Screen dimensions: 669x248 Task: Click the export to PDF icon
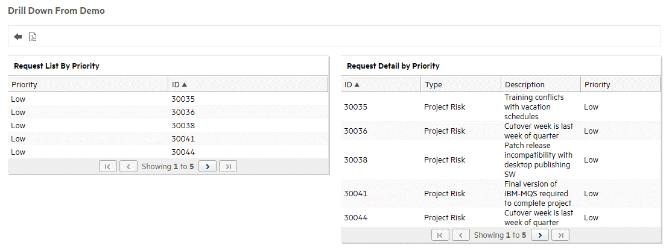pos(33,37)
